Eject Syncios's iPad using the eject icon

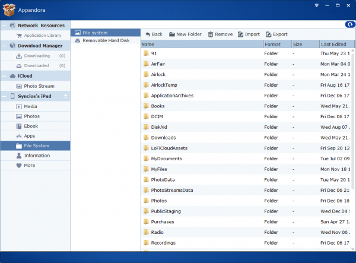click(66, 96)
